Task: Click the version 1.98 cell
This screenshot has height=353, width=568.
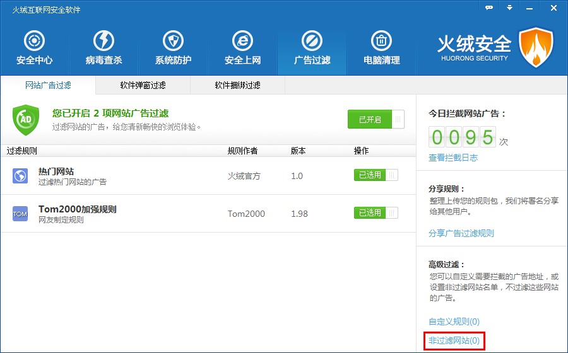Action: 300,214
